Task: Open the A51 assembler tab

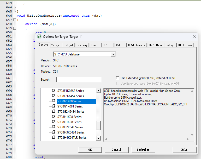Action: (120, 45)
